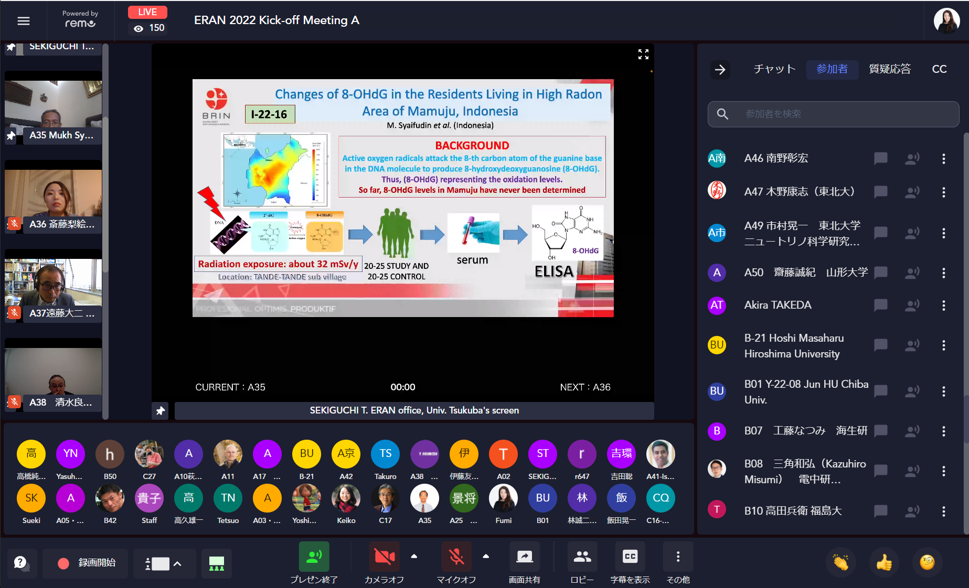
Task: Click the viewer count 150
Action: pyautogui.click(x=150, y=28)
